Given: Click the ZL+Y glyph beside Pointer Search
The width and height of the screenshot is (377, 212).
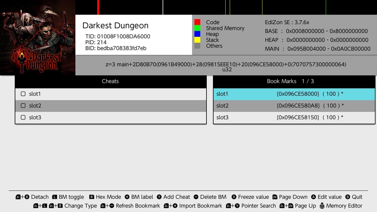Looking at the screenshot, I should [233, 206].
